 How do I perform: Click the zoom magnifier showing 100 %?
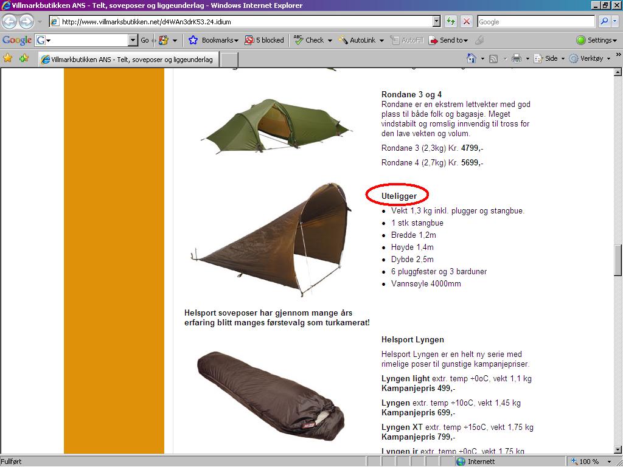[x=574, y=462]
